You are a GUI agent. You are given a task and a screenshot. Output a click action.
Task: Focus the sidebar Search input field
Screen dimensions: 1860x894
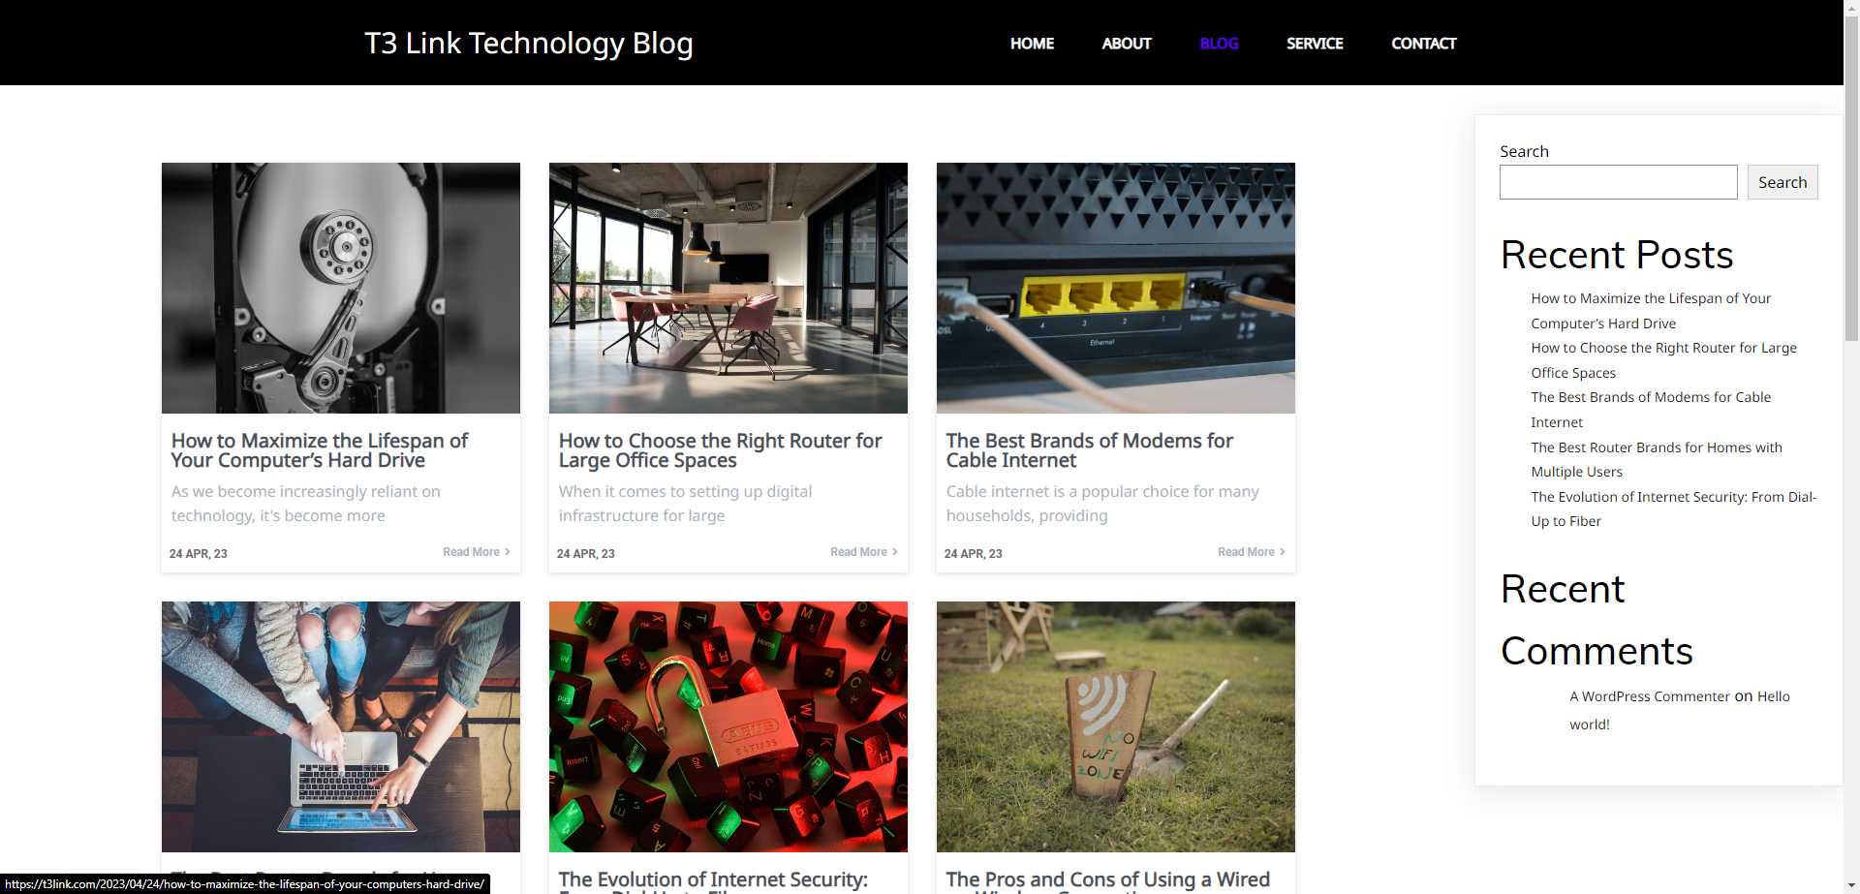tap(1618, 182)
